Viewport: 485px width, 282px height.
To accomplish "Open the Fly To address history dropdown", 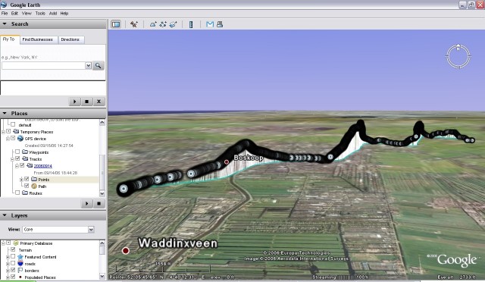I will click(x=88, y=66).
